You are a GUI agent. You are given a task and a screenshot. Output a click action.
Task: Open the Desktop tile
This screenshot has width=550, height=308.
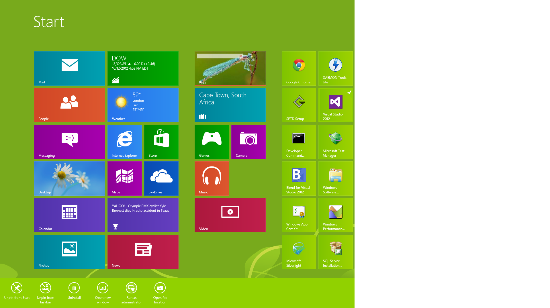point(70,178)
